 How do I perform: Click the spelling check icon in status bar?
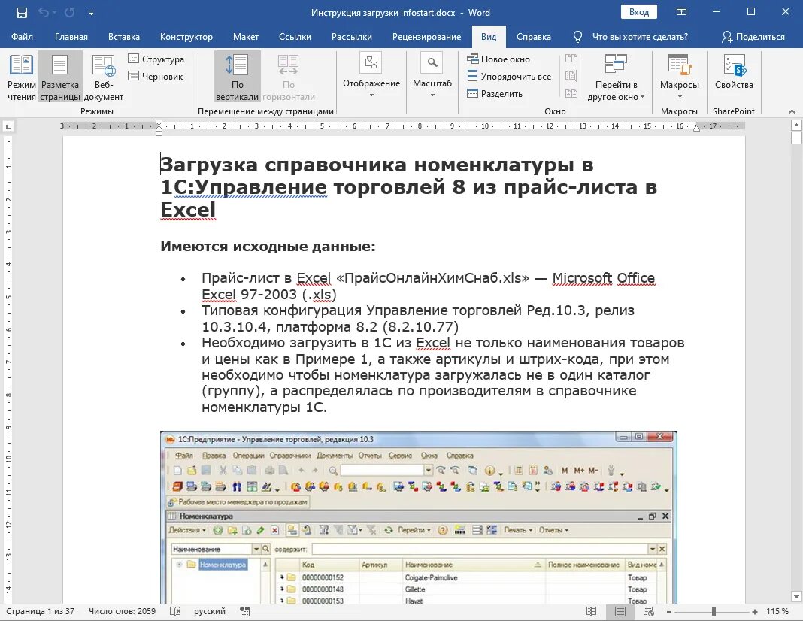tap(175, 611)
